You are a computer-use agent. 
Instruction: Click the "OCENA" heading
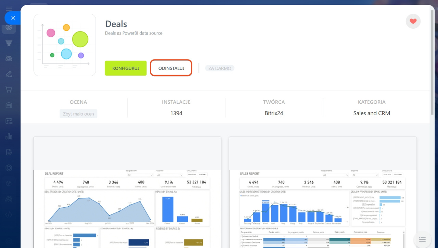(78, 102)
